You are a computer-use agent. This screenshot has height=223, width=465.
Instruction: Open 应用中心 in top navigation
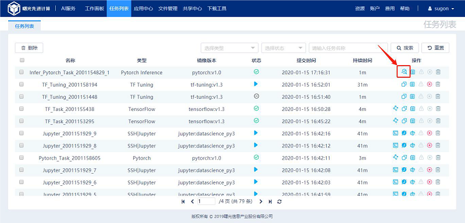point(143,9)
